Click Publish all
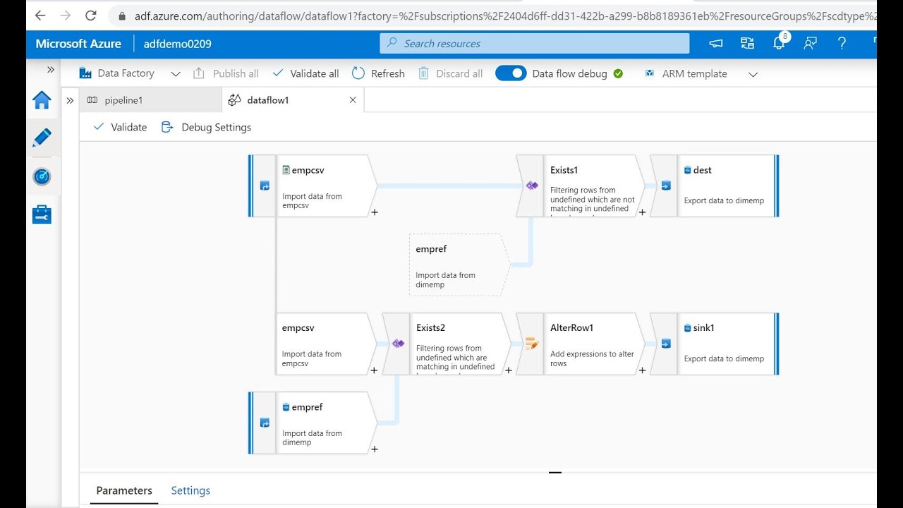This screenshot has width=903, height=508. 226,73
